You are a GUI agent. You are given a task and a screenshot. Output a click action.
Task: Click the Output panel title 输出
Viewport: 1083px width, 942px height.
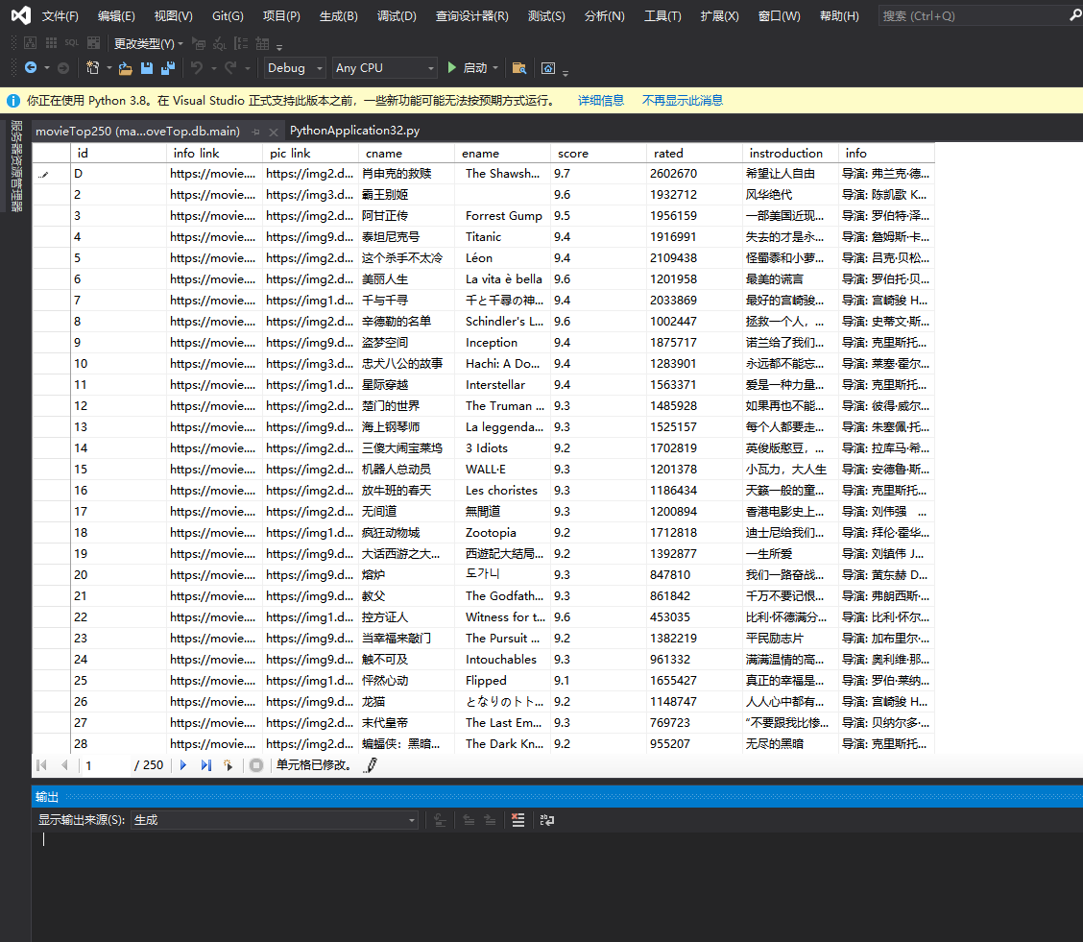coord(47,796)
